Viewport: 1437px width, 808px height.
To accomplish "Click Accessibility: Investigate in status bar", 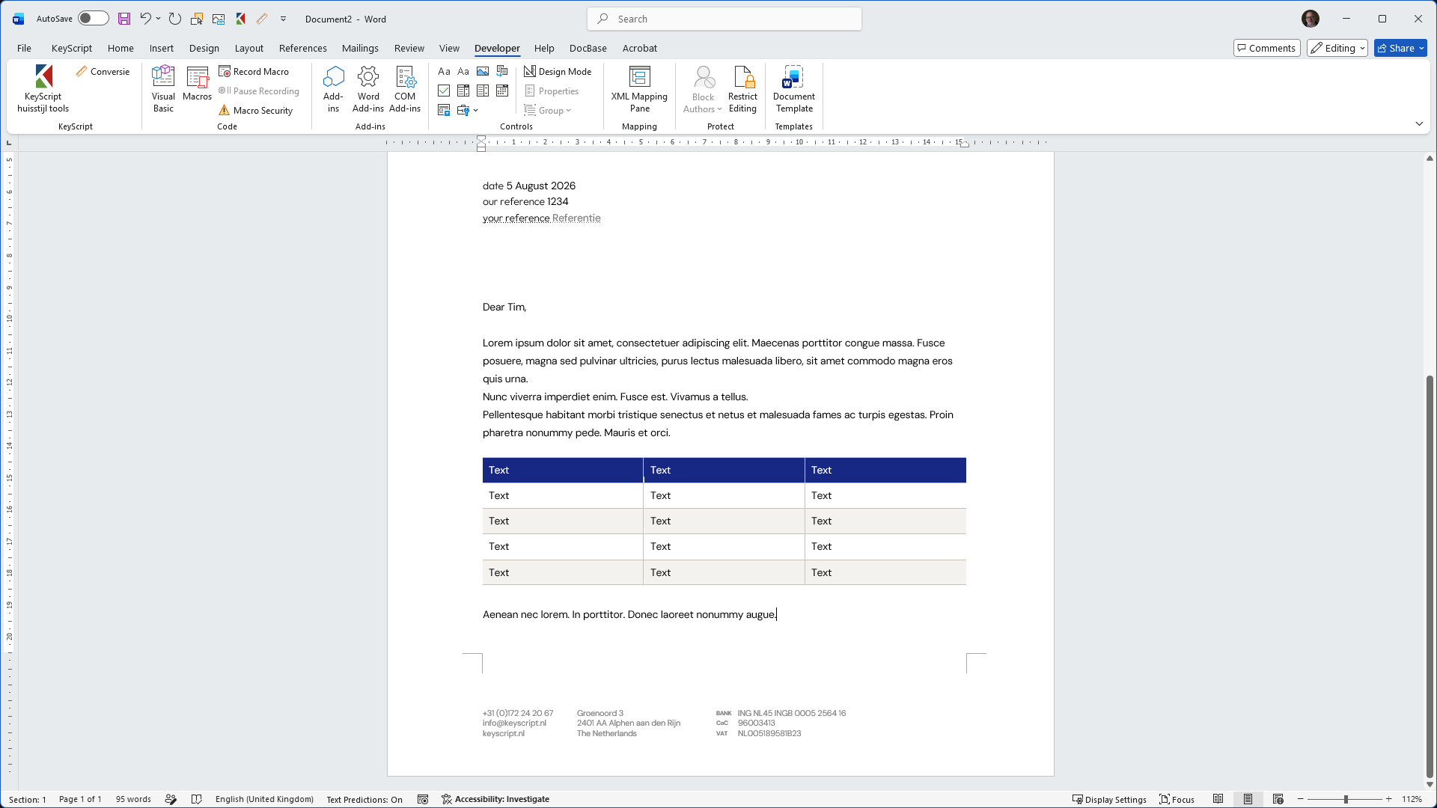I will point(495,799).
